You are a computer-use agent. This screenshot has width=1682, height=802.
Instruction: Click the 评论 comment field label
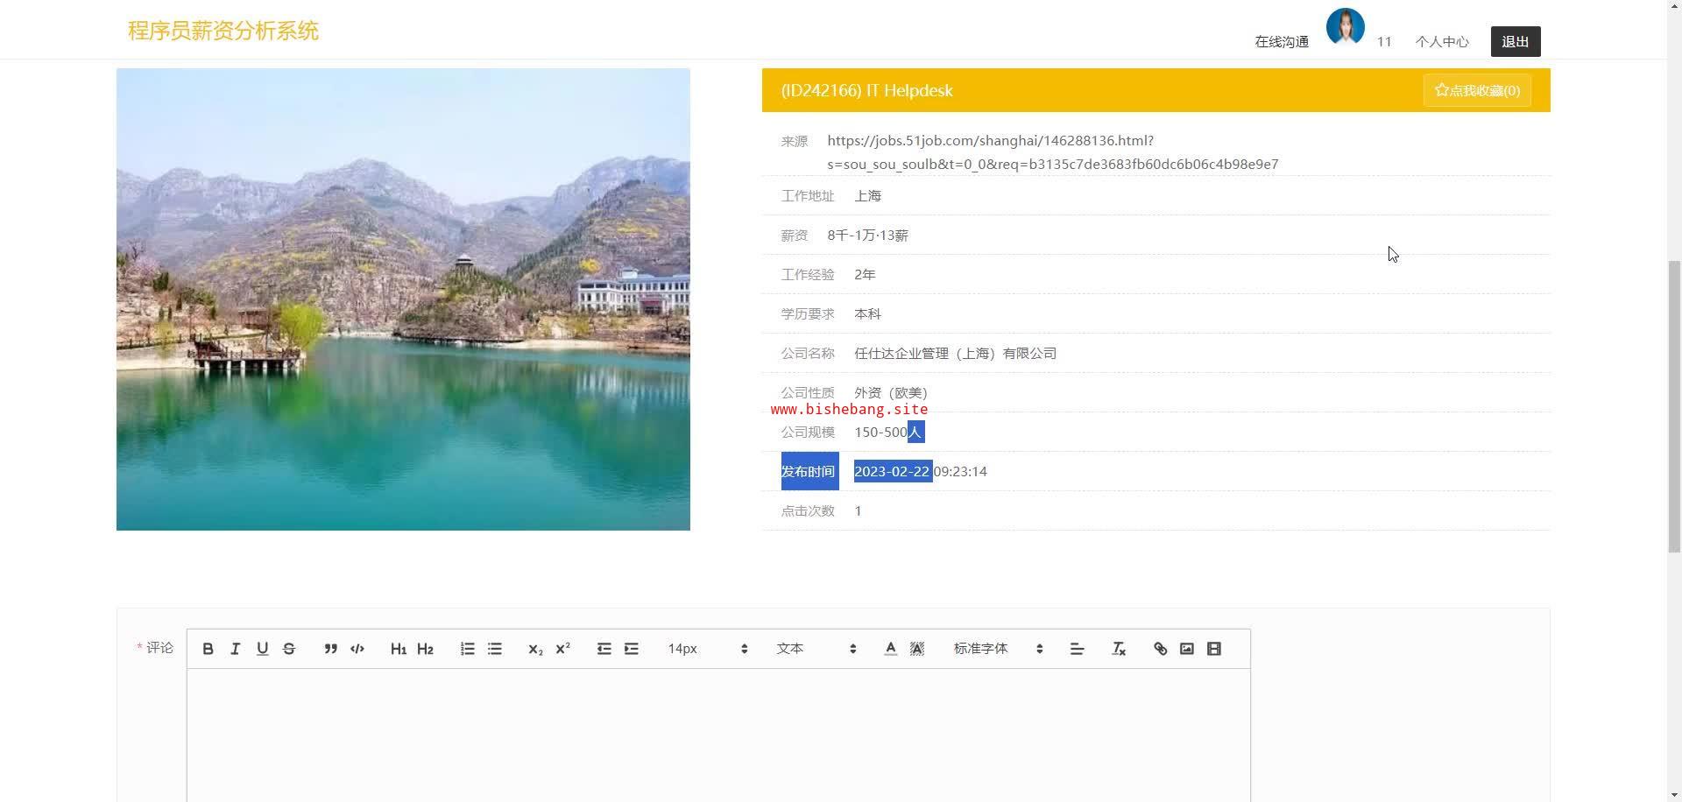[159, 648]
